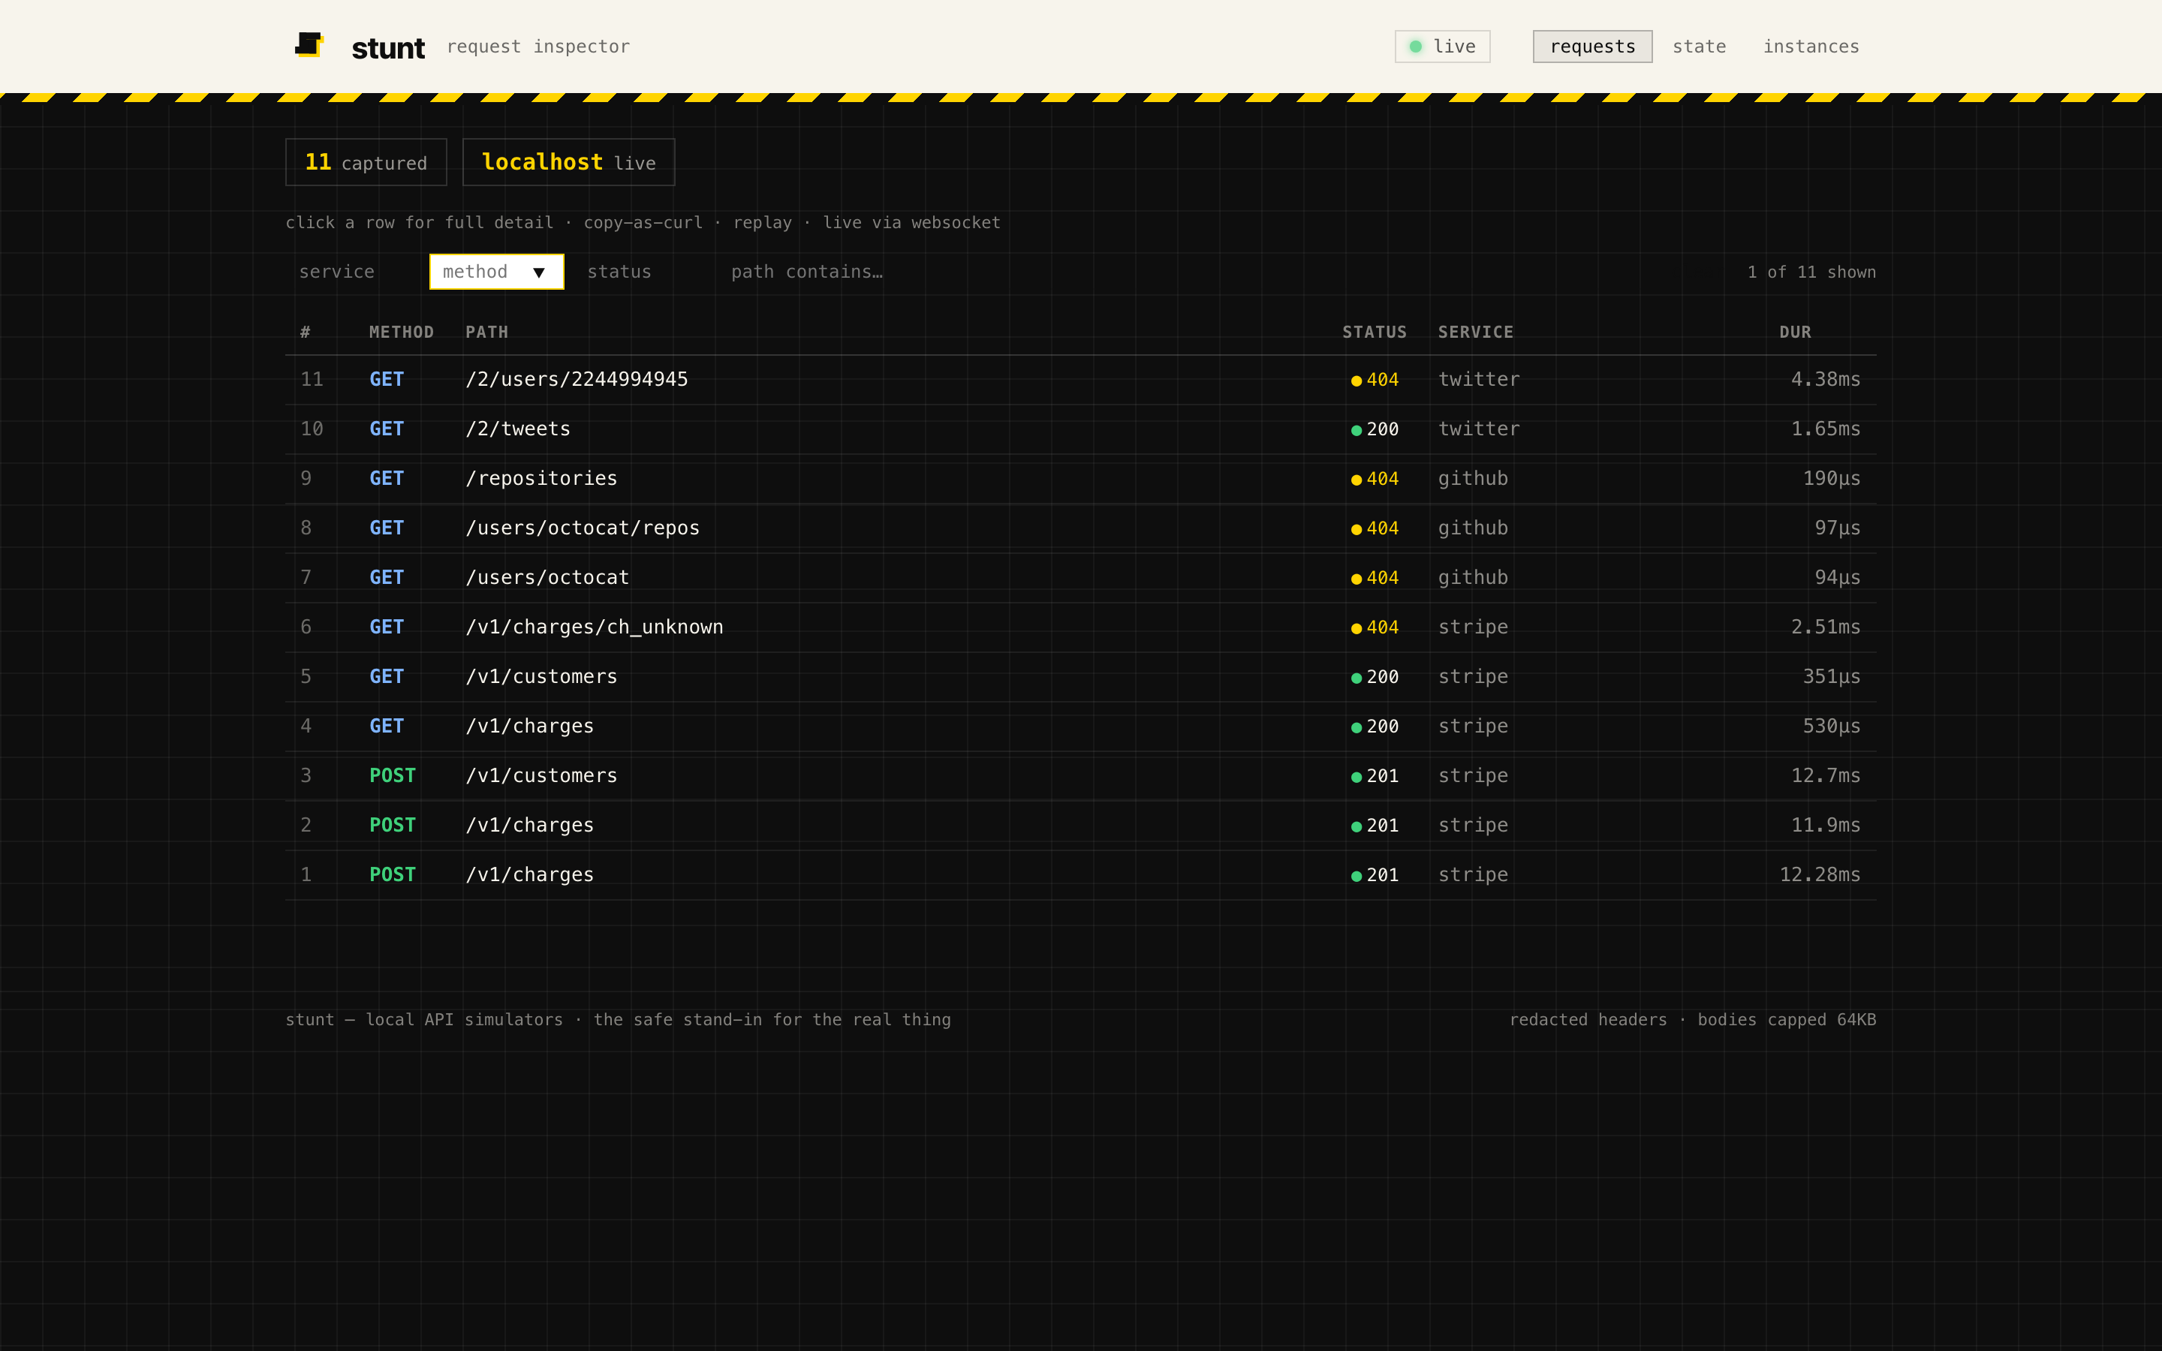Viewport: 2162px width, 1351px height.
Task: Click POST method in row 2
Action: (x=392, y=825)
